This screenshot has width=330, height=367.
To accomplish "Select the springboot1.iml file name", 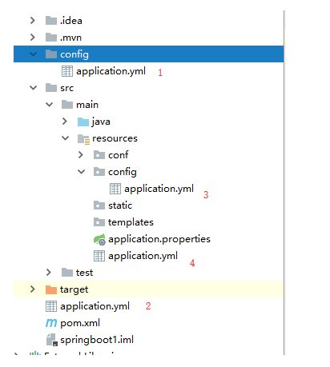I will 97,340.
